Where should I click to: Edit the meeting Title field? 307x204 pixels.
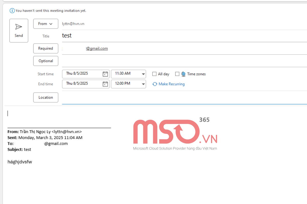click(184, 36)
